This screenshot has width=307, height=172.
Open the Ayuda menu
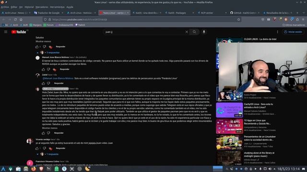point(70,7)
